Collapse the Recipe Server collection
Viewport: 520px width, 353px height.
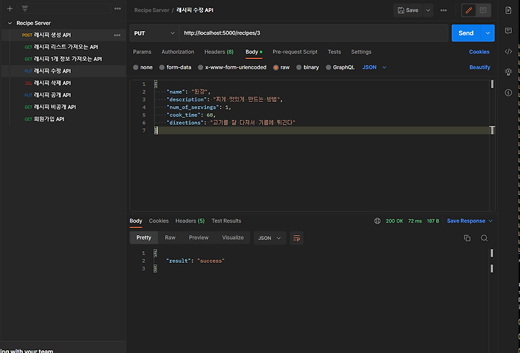(x=10, y=23)
